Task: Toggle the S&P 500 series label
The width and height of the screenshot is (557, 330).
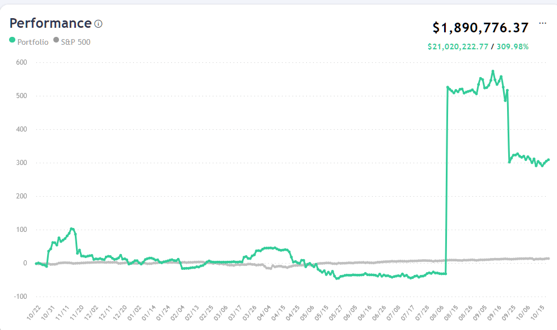Action: [75, 41]
